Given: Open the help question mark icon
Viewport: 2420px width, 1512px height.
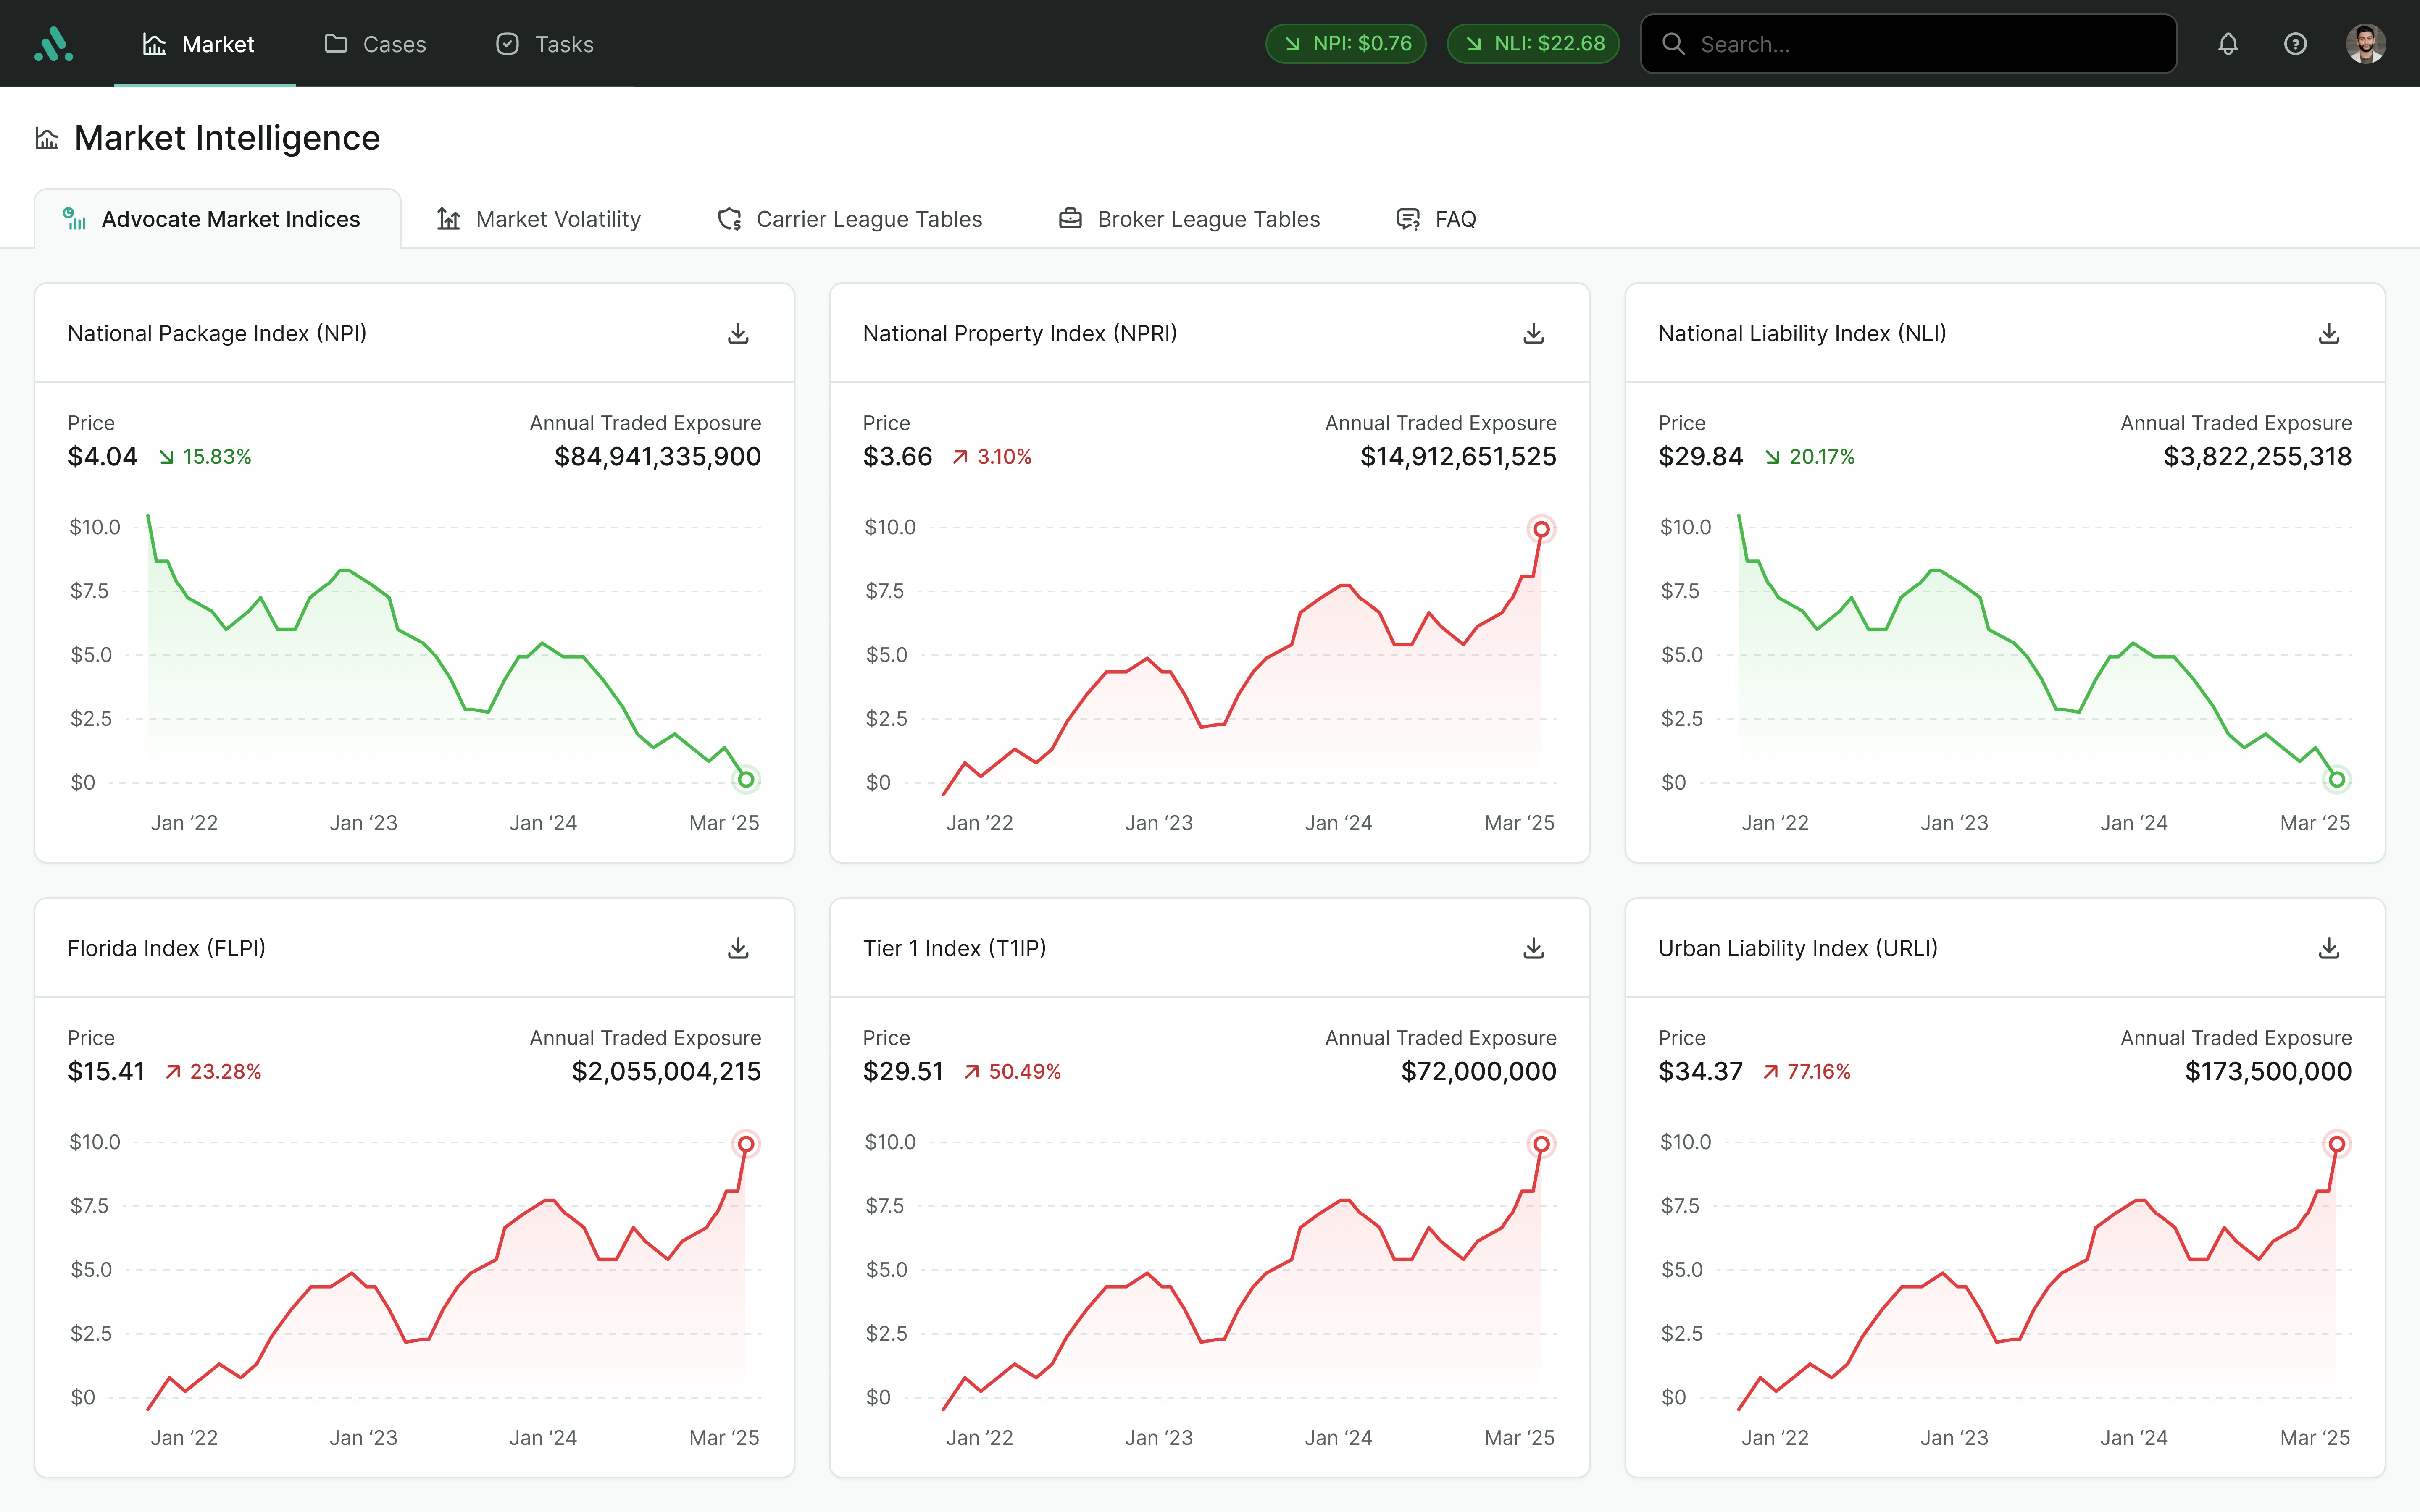Looking at the screenshot, I should (x=2295, y=44).
